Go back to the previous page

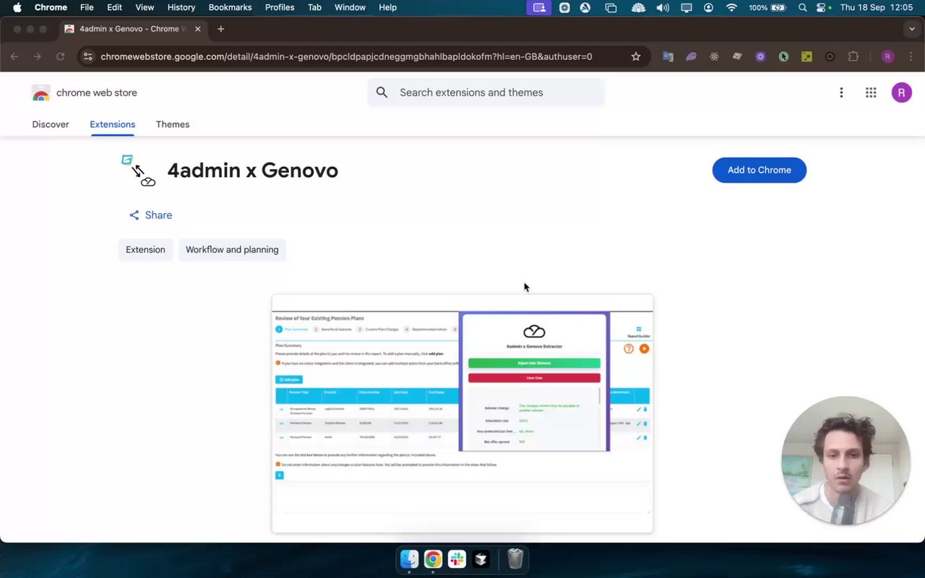coord(14,56)
